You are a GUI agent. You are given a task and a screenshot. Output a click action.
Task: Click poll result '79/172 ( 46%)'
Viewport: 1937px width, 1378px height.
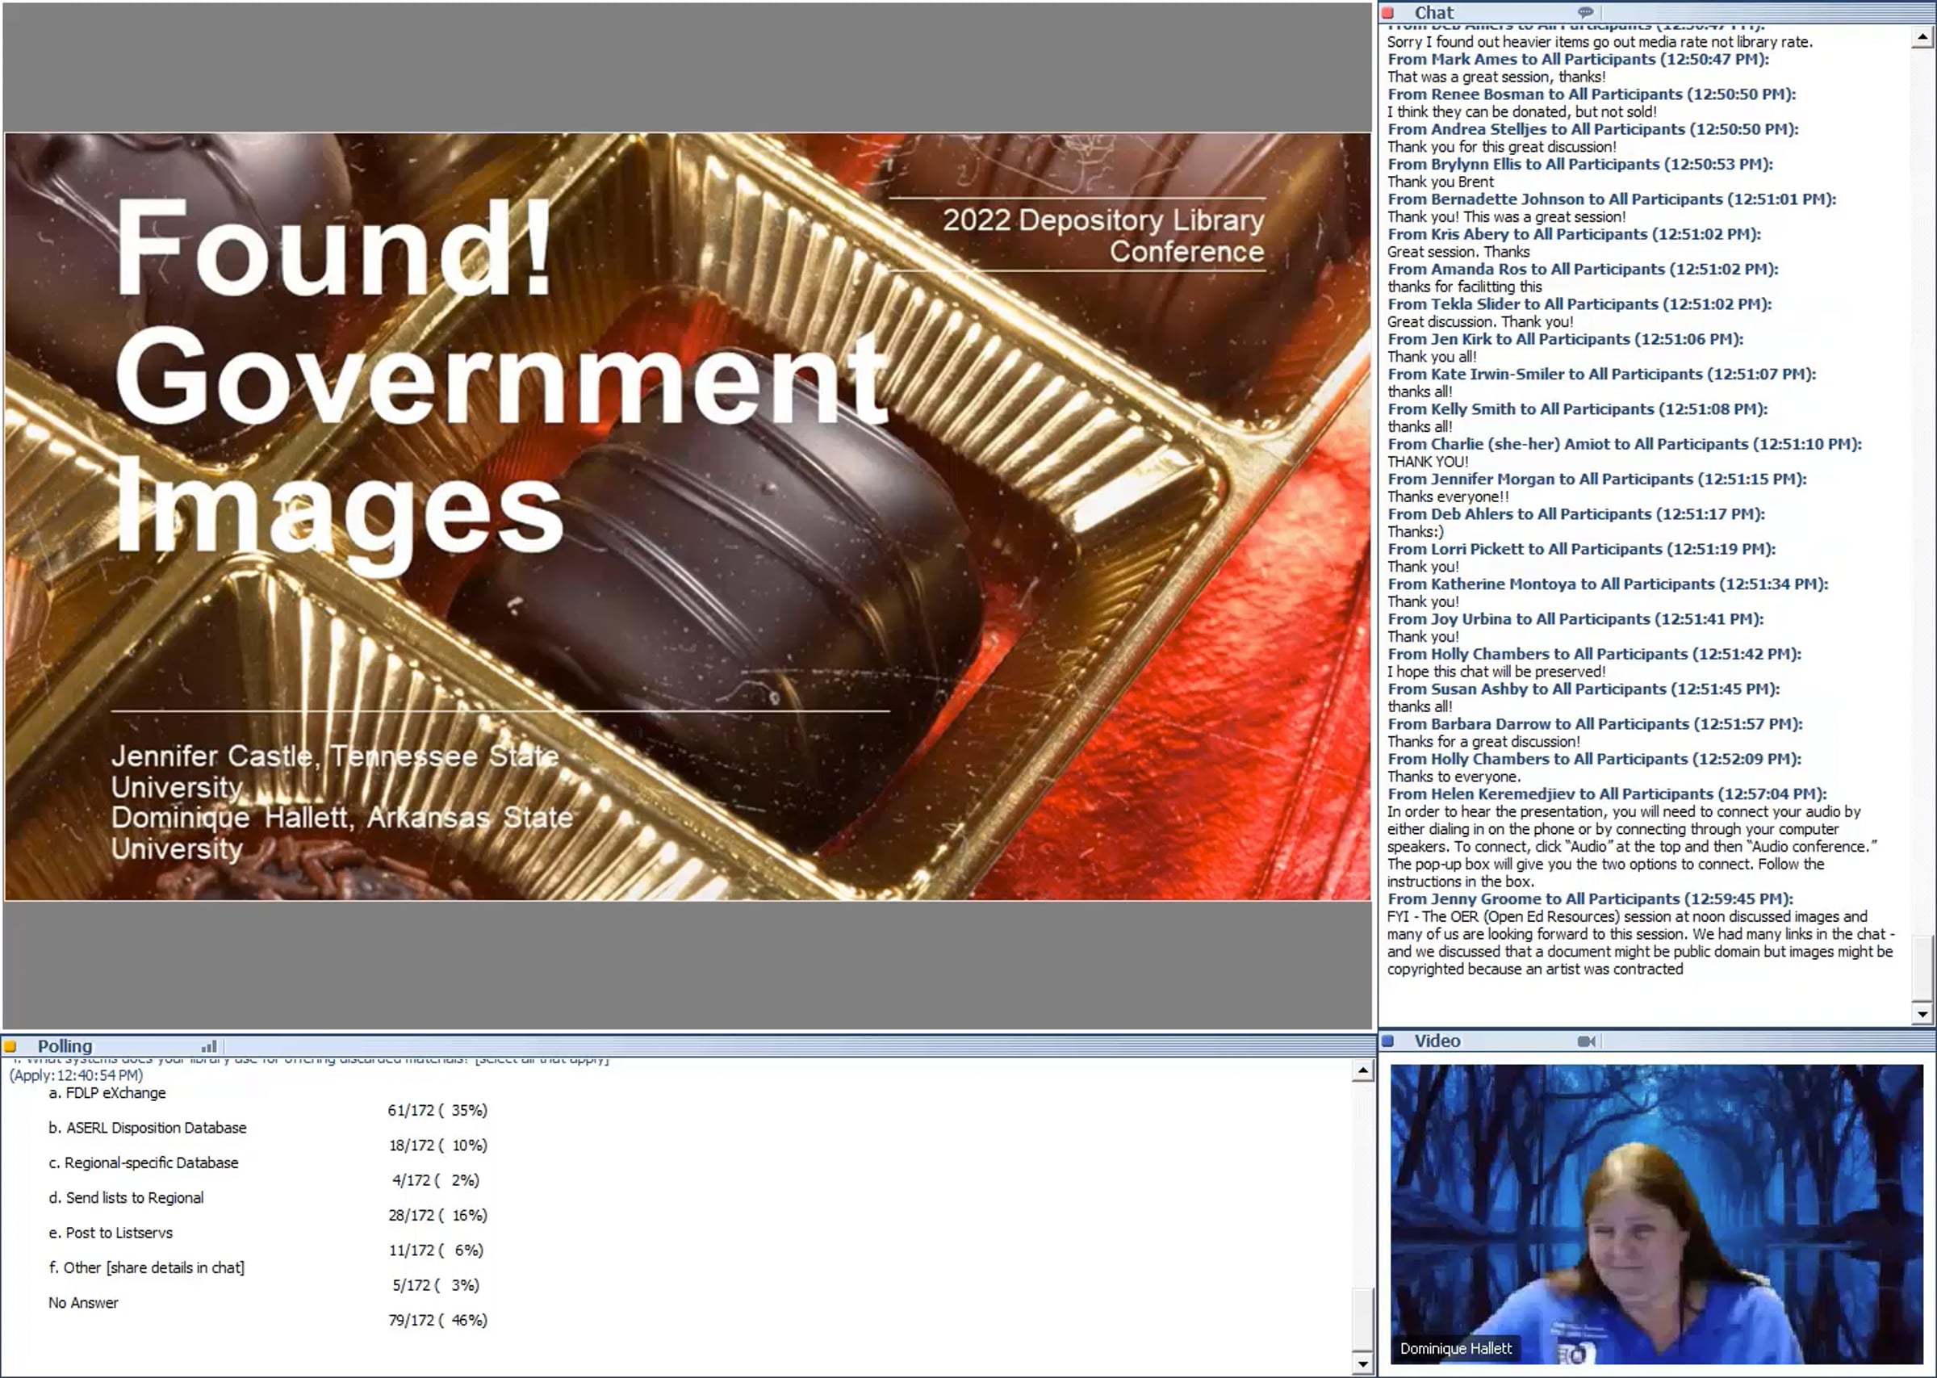[x=437, y=1321]
